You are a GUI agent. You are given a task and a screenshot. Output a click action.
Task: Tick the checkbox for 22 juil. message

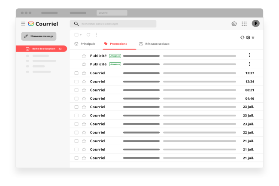pos(76,133)
